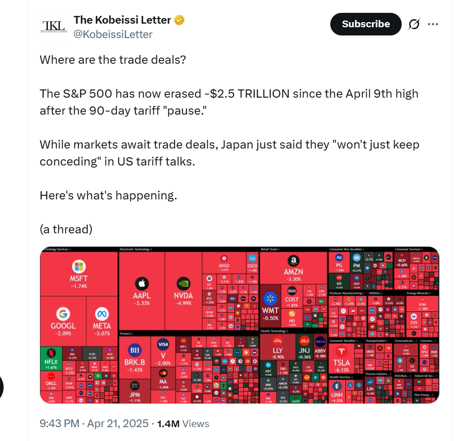Click the Amazon logo tile

[293, 261]
